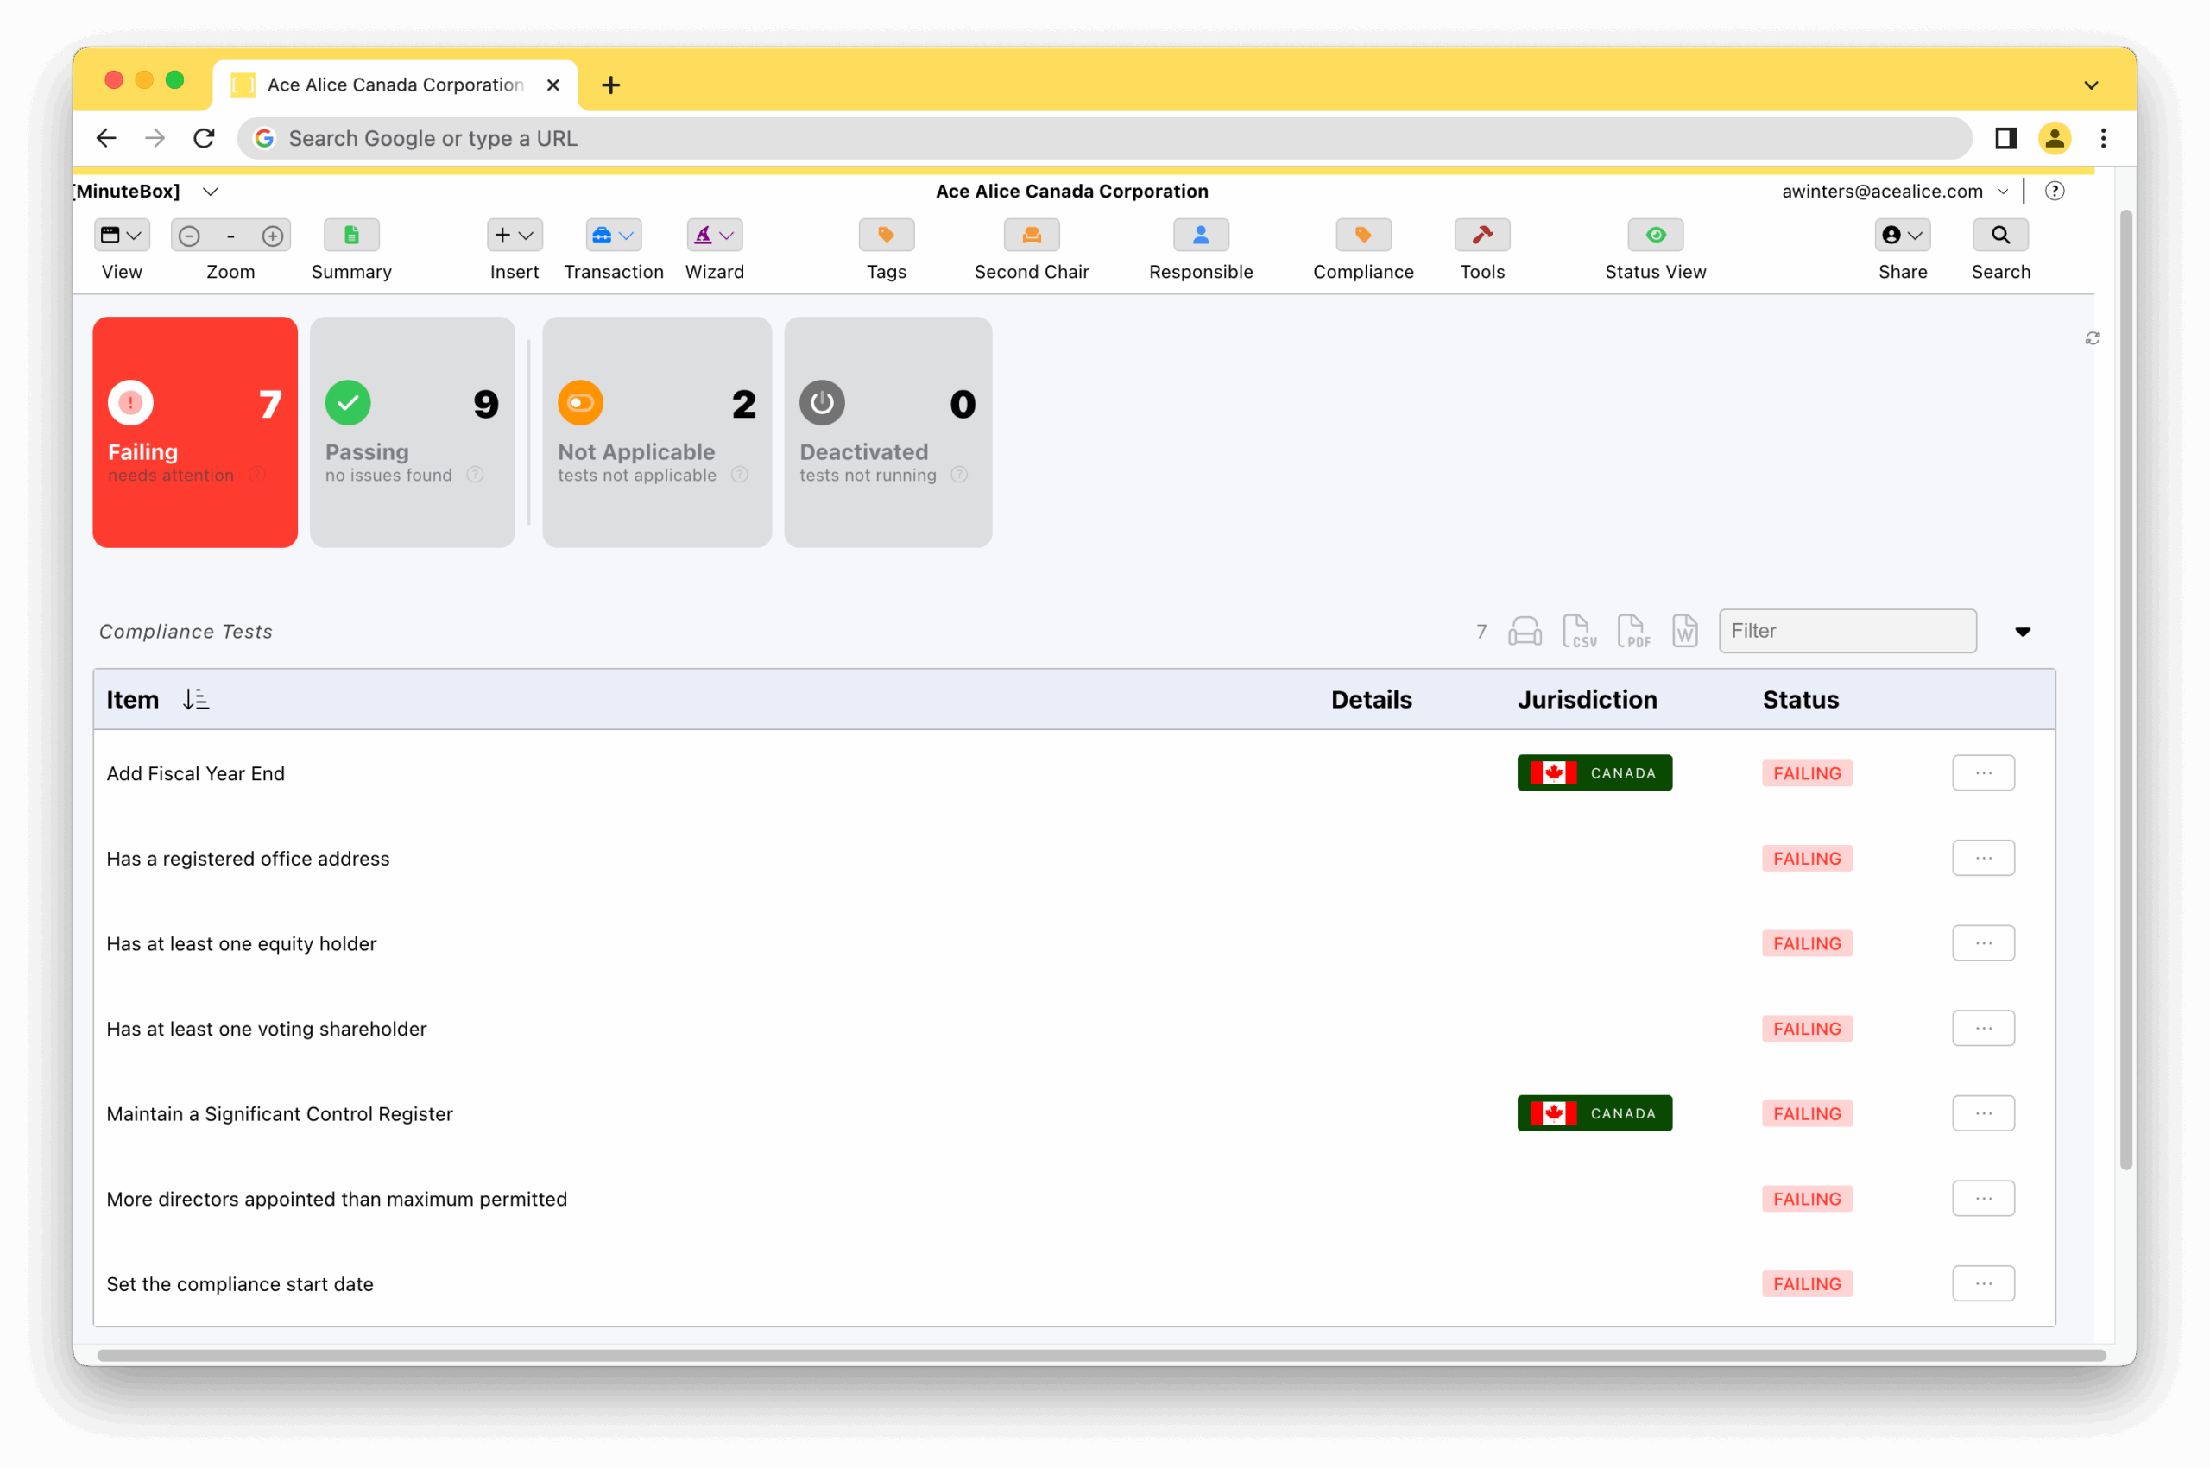Screen dimensions: 2210x1468
Task: Open the Summary document icon
Action: pyautogui.click(x=351, y=235)
